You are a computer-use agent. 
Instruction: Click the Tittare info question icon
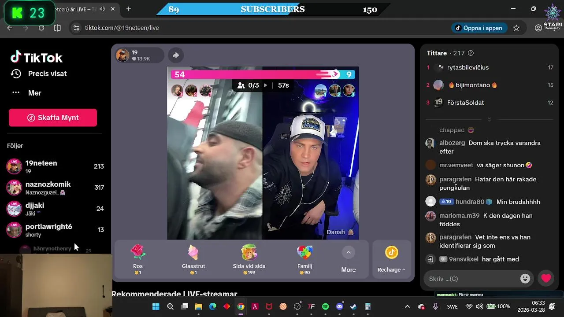tap(471, 53)
